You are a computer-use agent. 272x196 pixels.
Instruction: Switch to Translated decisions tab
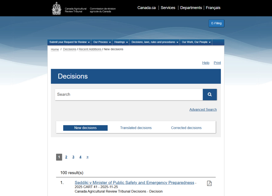tap(136, 128)
